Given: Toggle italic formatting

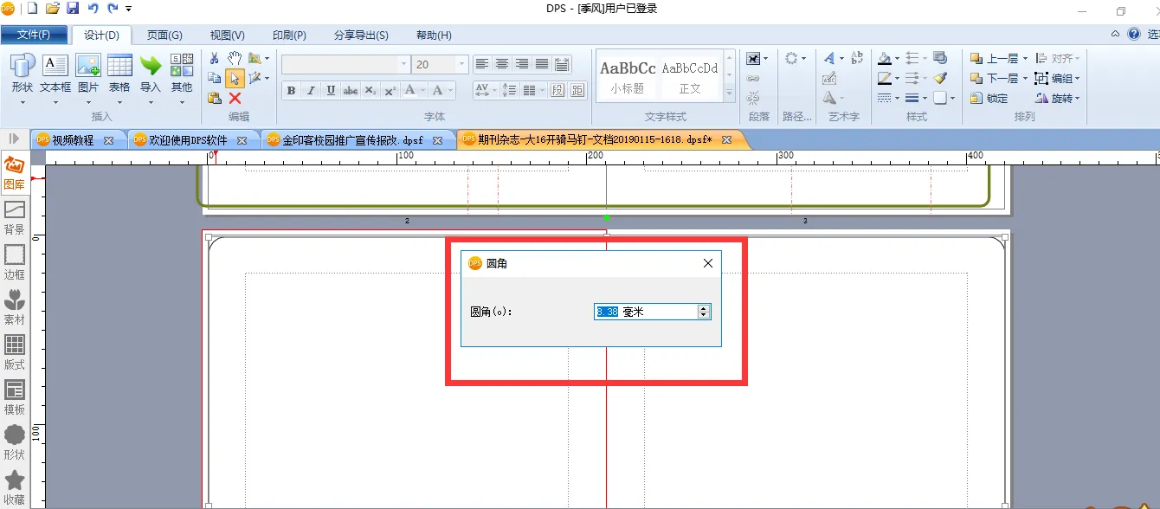Looking at the screenshot, I should (x=311, y=90).
